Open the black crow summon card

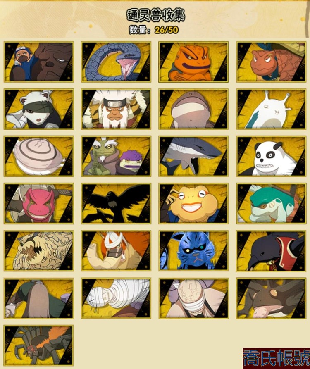coord(116,204)
